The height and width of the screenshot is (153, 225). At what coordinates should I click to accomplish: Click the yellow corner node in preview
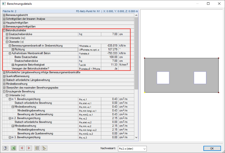[x=144, y=92]
